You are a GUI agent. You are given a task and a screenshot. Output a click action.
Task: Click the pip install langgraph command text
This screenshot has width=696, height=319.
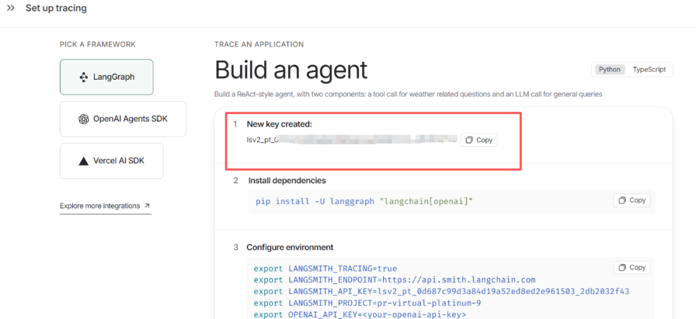364,201
